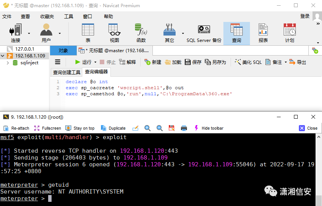The width and height of the screenshot is (322, 206).
Task: Click the Comment (备注) button
Action: pyautogui.click(x=273, y=62)
